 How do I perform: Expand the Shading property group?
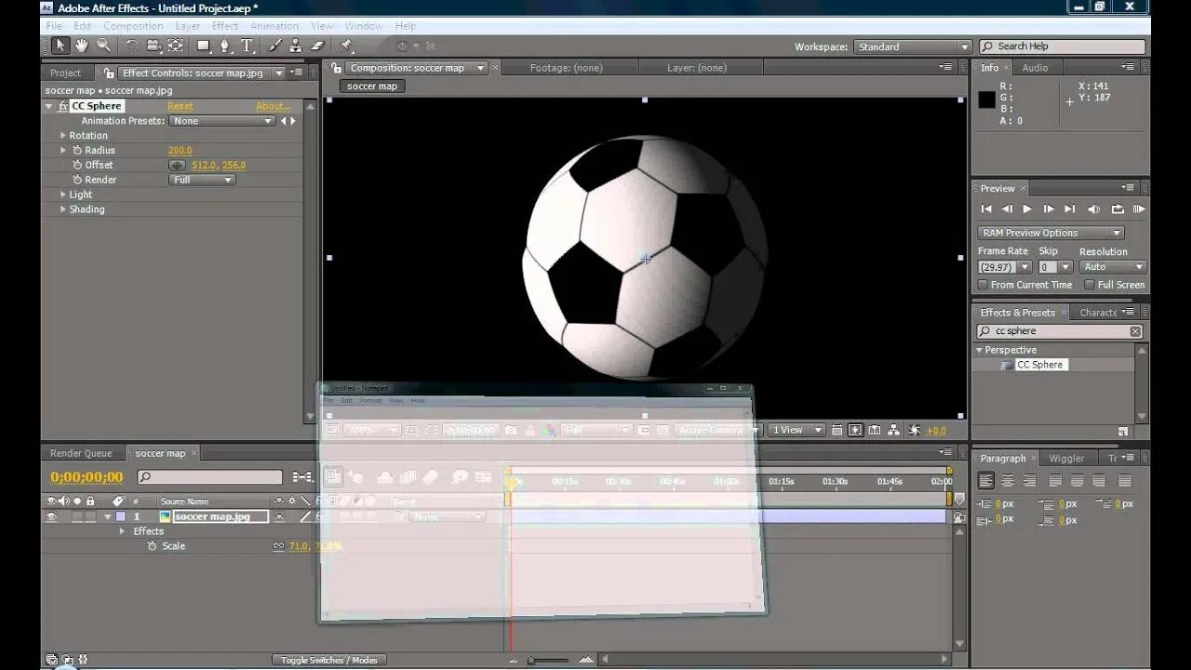tap(63, 209)
